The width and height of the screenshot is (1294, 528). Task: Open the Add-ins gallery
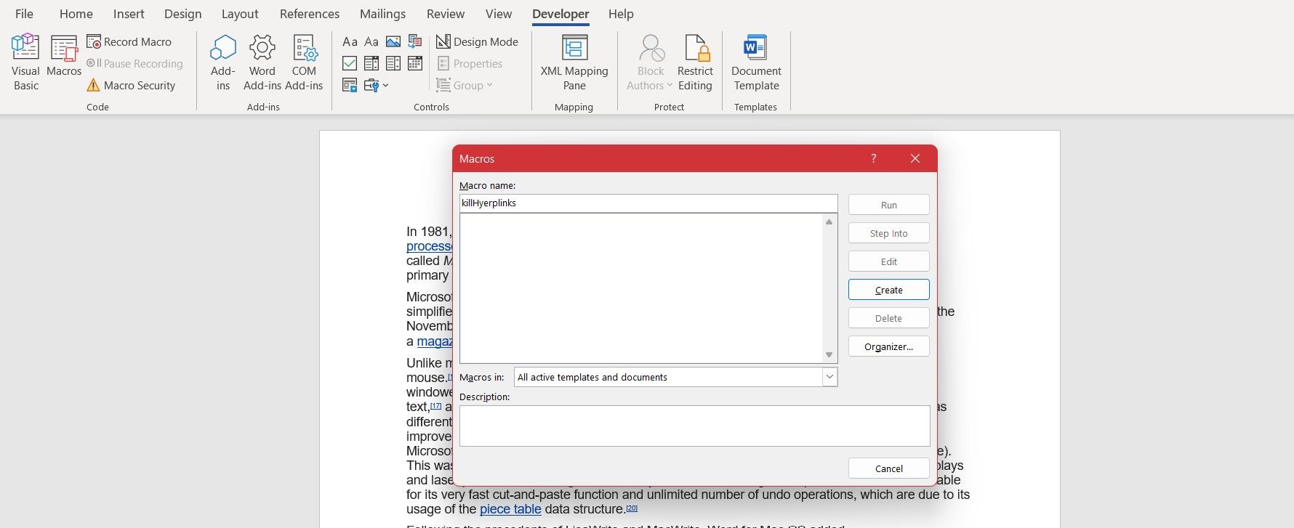[223, 63]
